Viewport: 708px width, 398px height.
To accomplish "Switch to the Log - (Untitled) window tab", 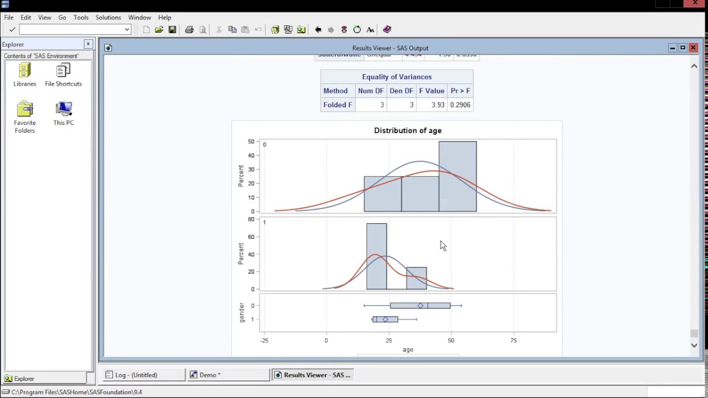I will click(x=144, y=375).
